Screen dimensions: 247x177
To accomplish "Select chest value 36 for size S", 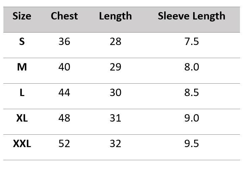I will [64, 42].
